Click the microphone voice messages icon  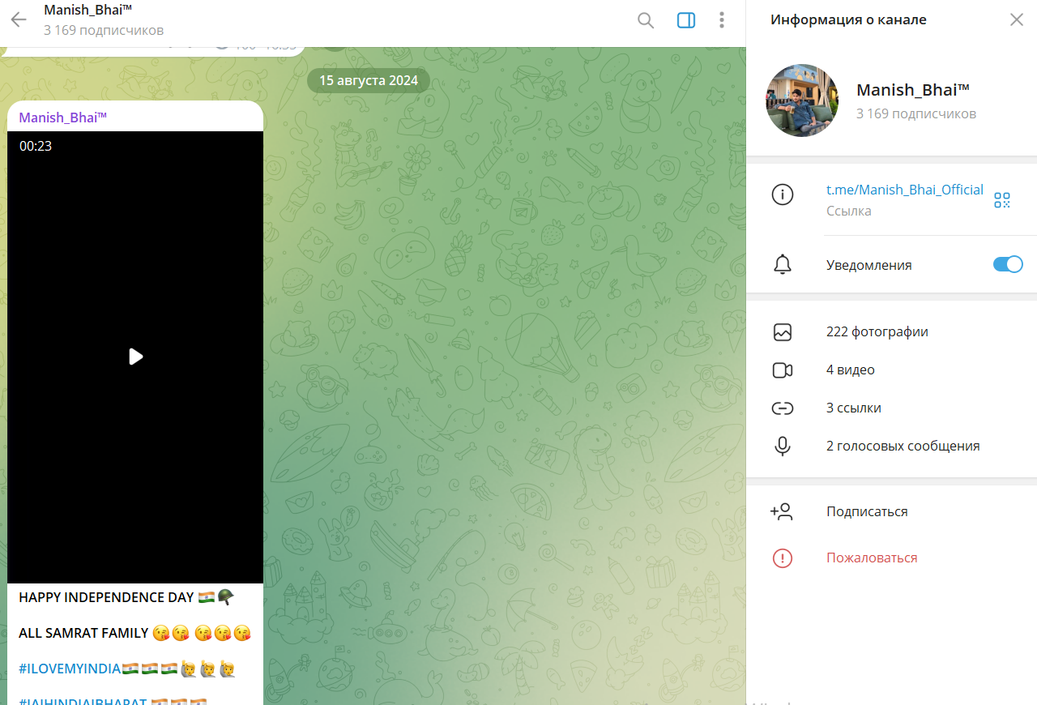coord(783,446)
